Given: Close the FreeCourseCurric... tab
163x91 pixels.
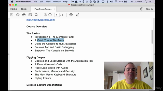Looking at the screenshot, I should tap(54, 9).
